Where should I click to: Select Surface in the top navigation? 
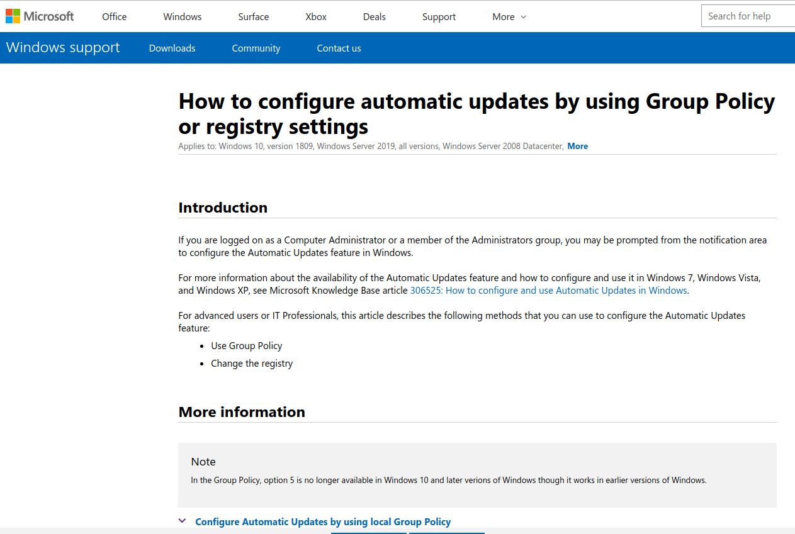[254, 17]
